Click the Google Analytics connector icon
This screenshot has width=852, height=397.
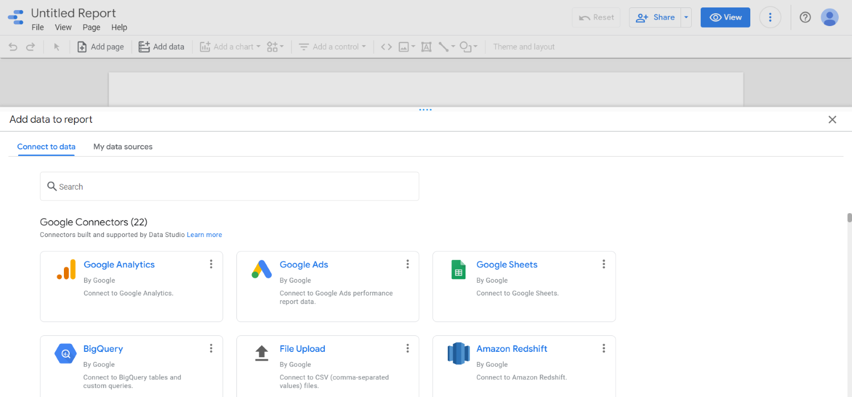point(67,269)
